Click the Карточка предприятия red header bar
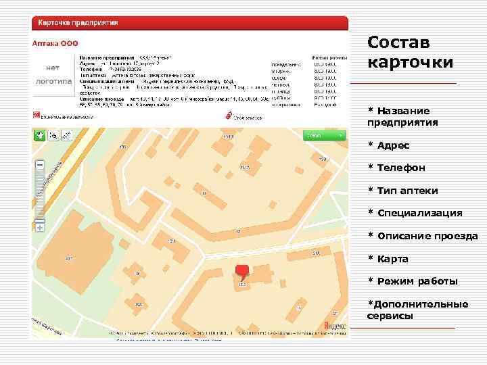 point(190,23)
